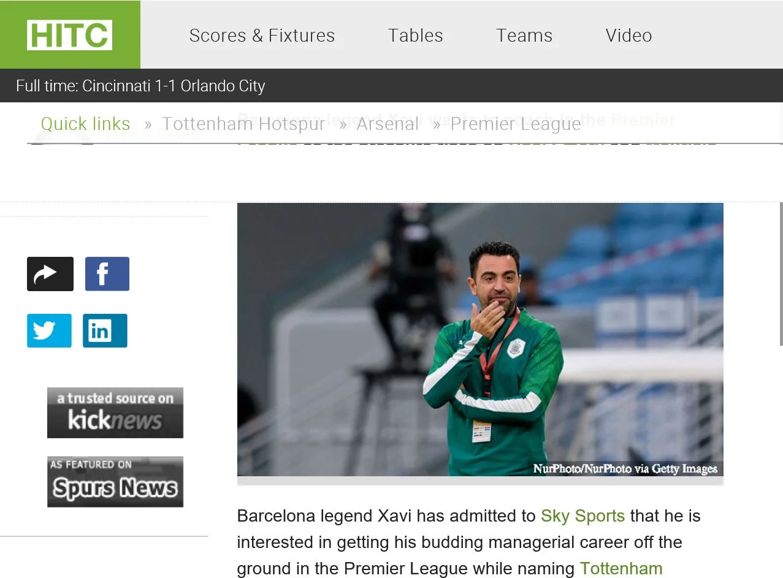Switch to the Tables section

[x=415, y=36]
